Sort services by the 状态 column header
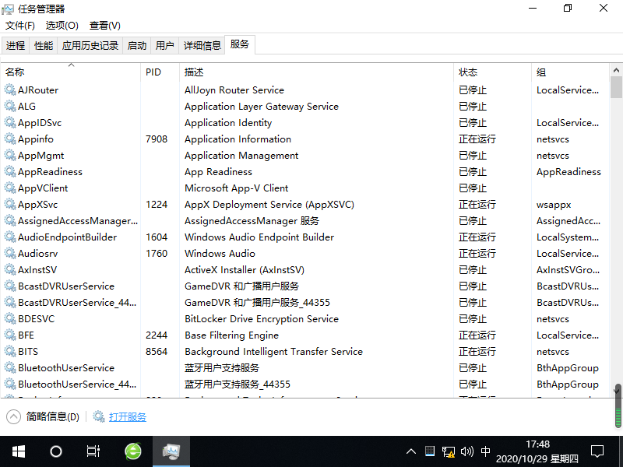This screenshot has width=623, height=467. (x=468, y=72)
